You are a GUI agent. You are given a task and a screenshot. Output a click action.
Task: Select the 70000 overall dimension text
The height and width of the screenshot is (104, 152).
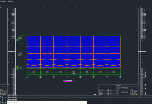[74, 74]
